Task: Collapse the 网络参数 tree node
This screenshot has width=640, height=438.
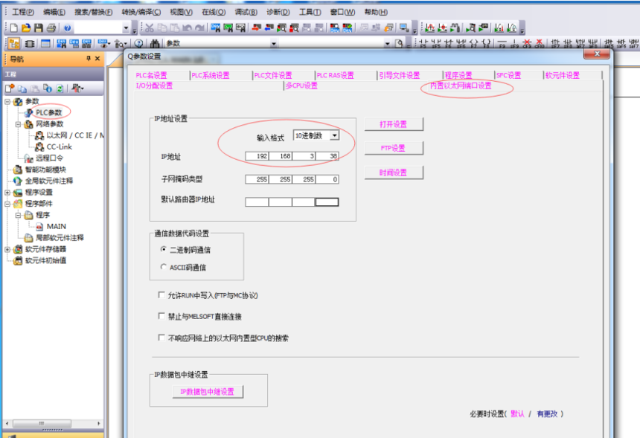Action: pyautogui.click(x=18, y=124)
